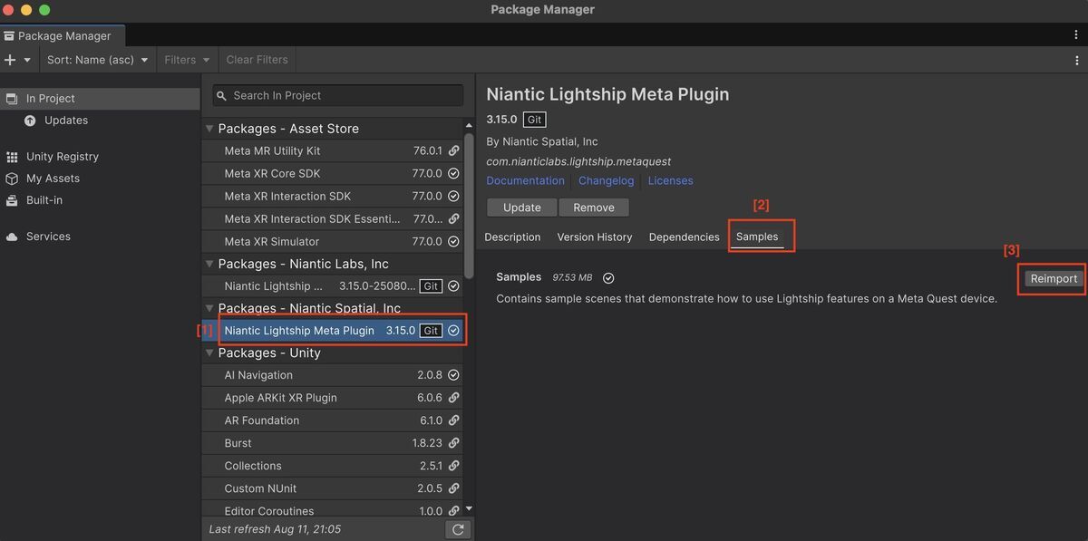Open the Sort: Name (asc) dropdown
This screenshot has height=541, width=1088.
[97, 60]
